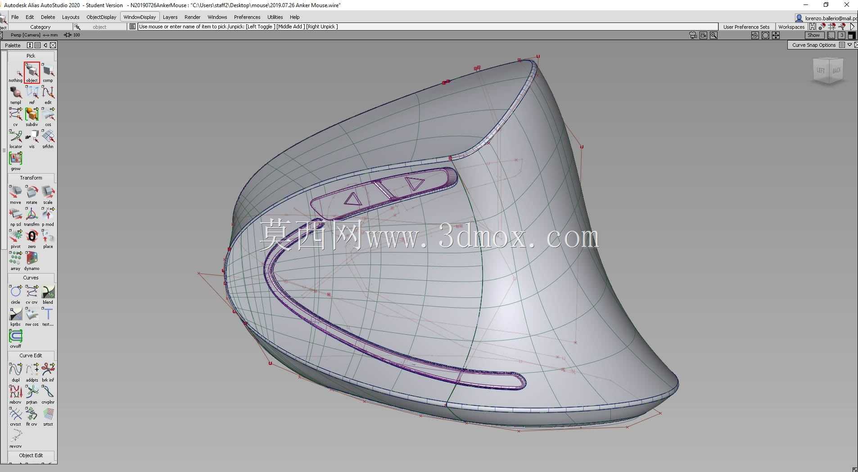
Task: Open the Utilities menu
Action: pyautogui.click(x=275, y=17)
